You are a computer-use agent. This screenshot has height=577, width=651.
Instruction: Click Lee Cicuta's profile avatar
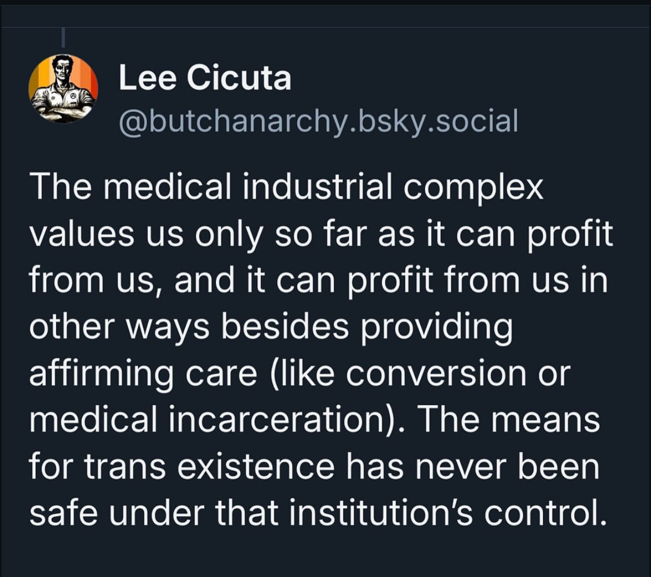pos(63,89)
